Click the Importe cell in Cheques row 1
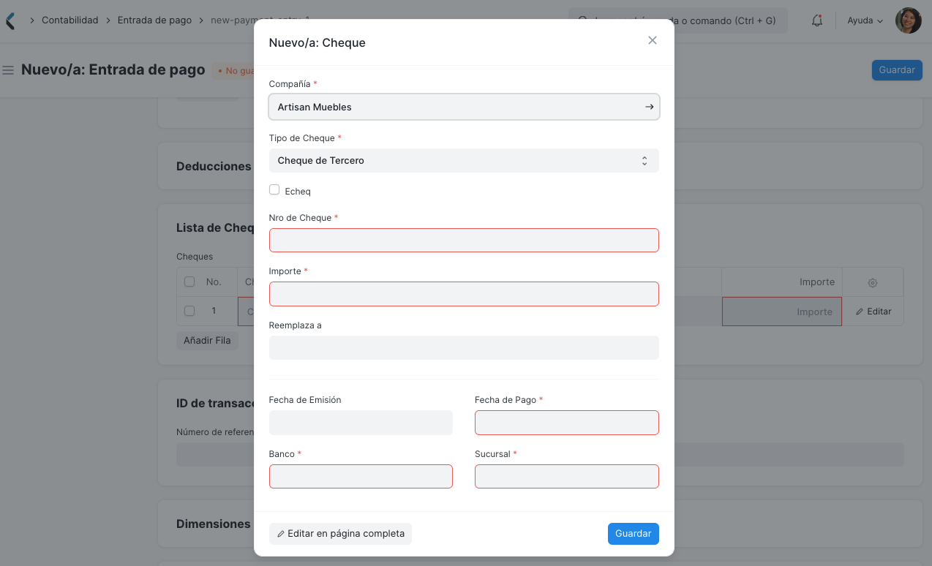The height and width of the screenshot is (566, 932). (x=782, y=312)
